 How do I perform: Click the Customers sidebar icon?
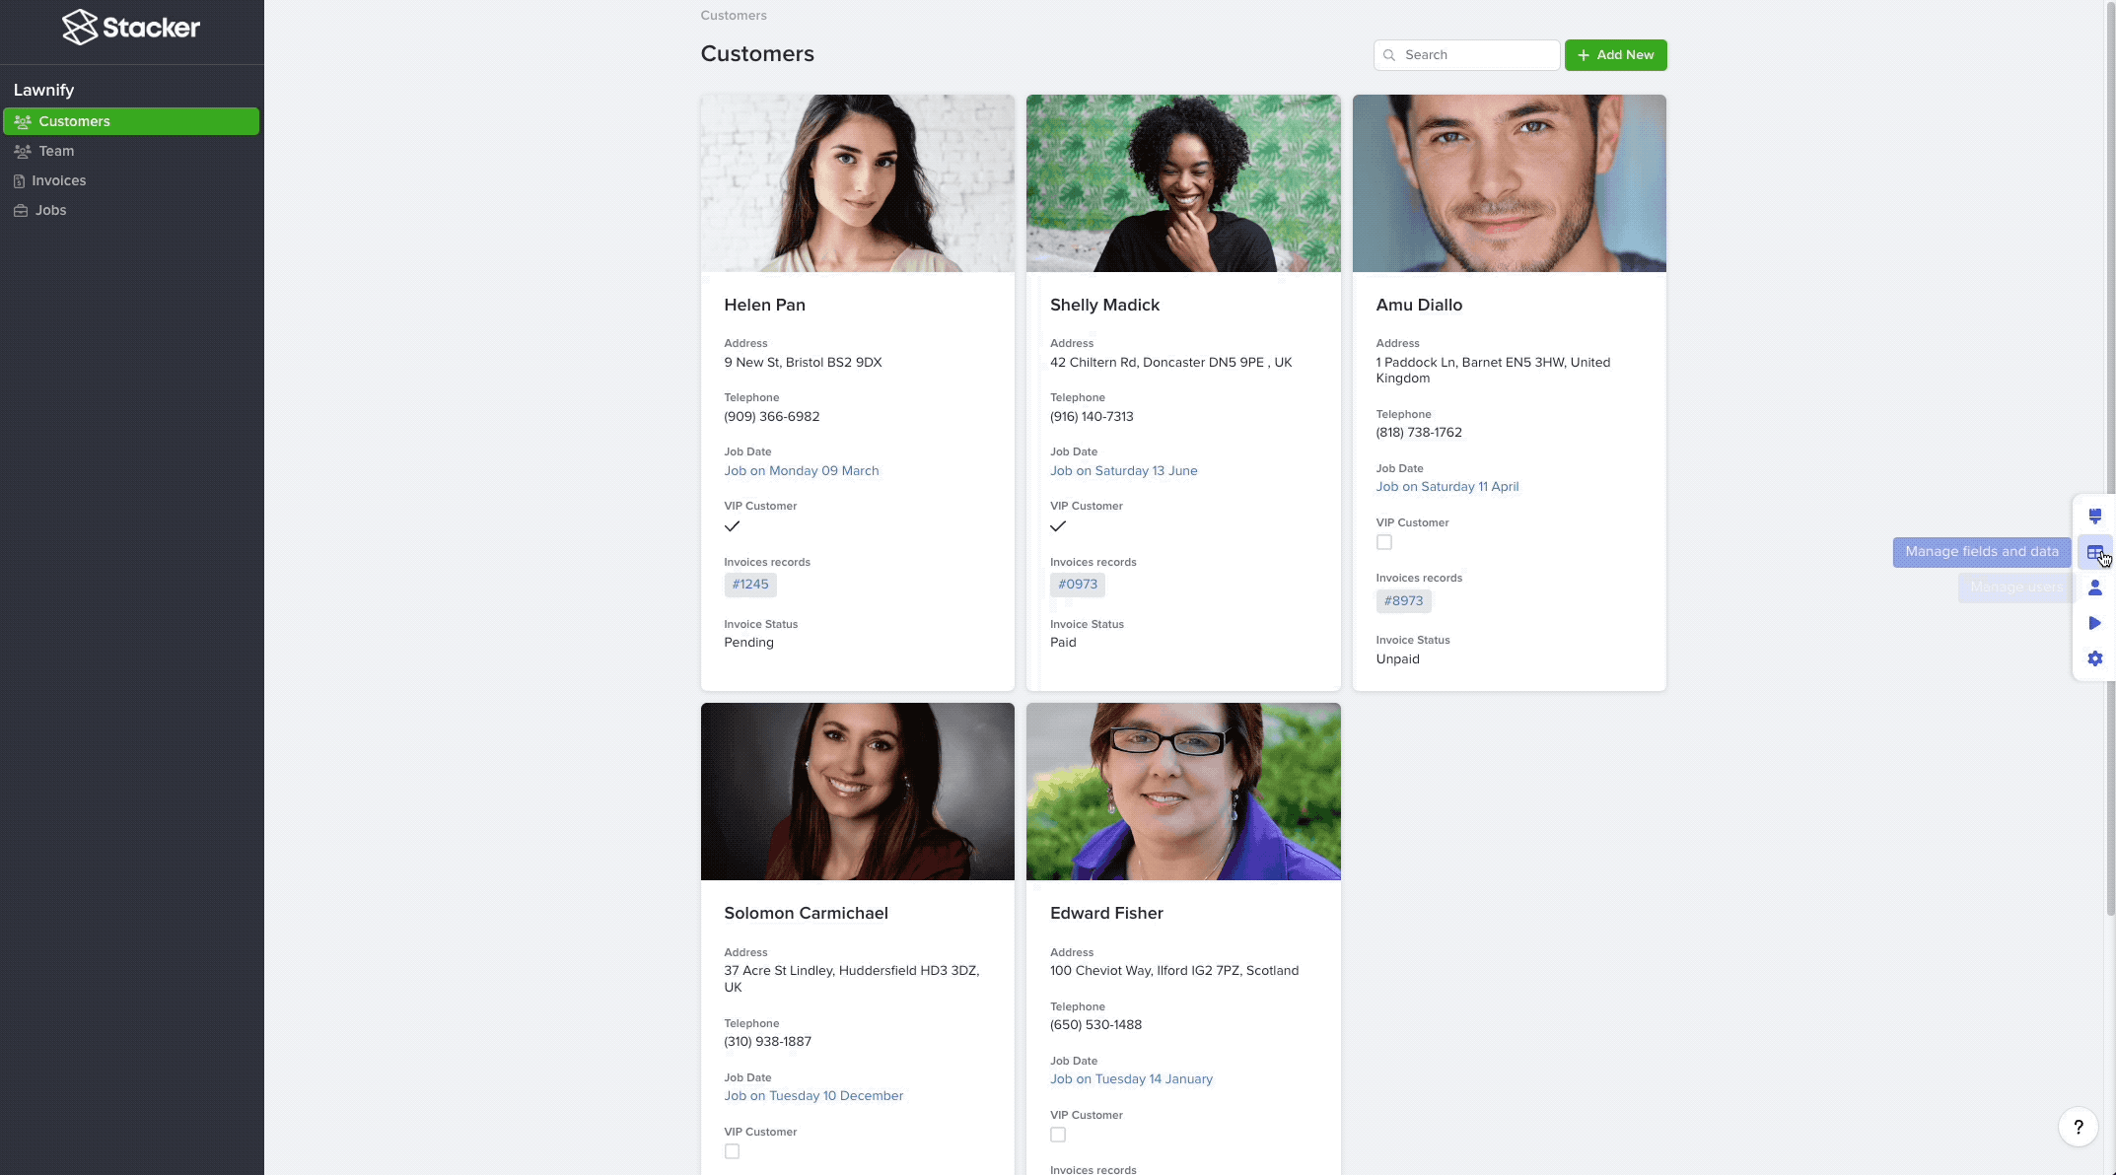(x=22, y=120)
